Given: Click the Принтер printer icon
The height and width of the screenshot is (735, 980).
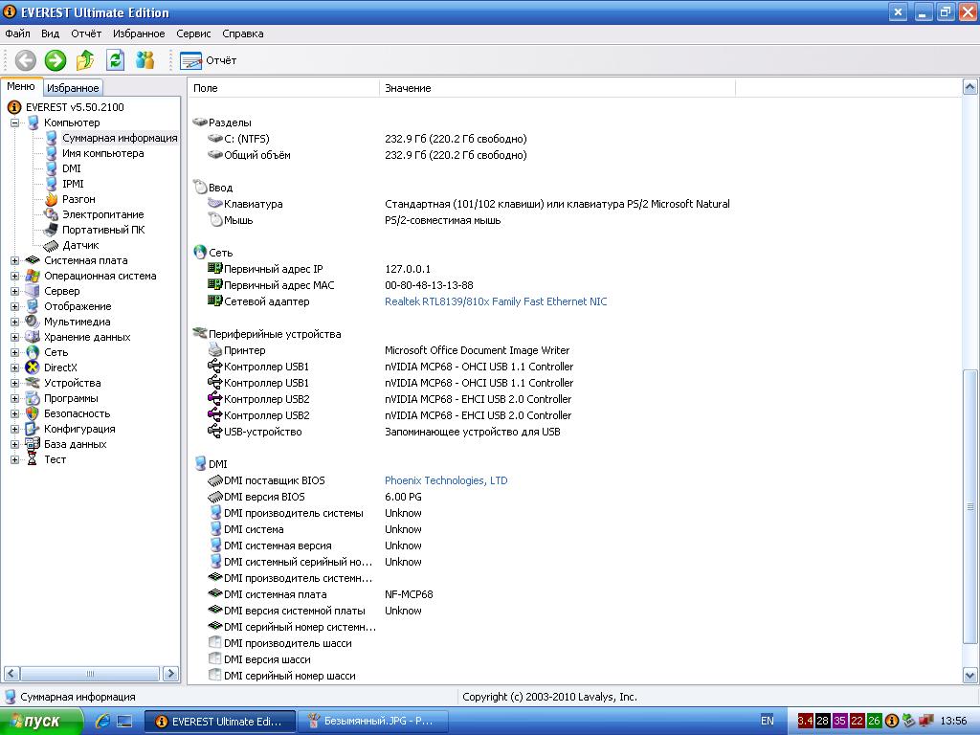Looking at the screenshot, I should [215, 350].
